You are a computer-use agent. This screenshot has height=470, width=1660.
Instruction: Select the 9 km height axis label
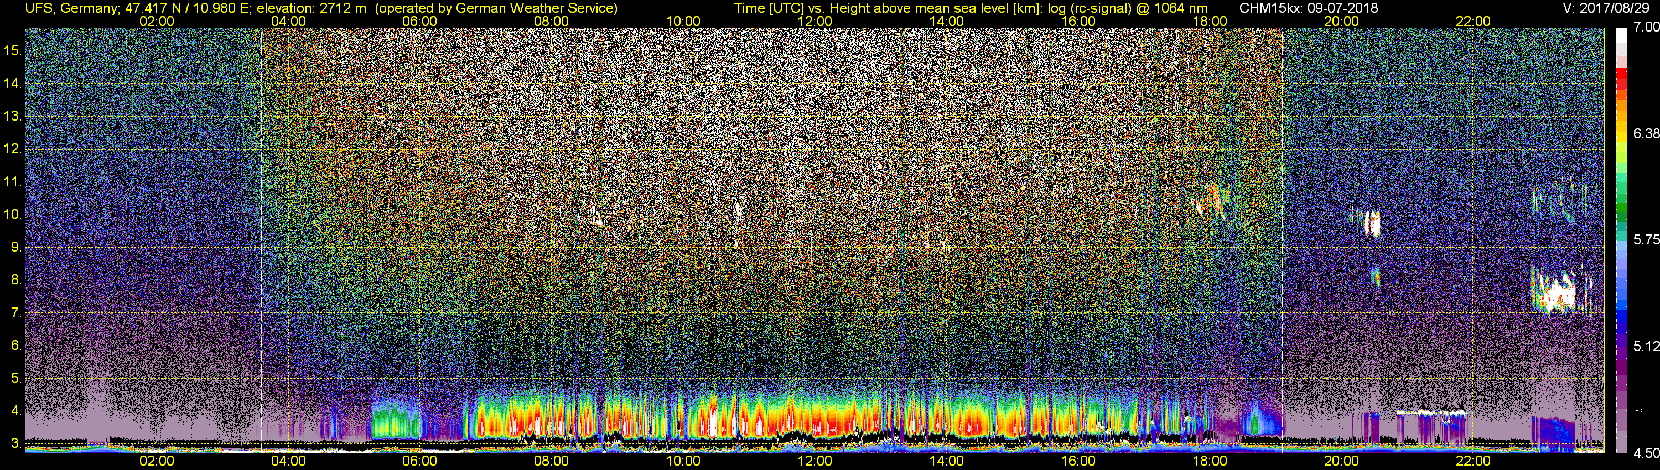(x=15, y=247)
